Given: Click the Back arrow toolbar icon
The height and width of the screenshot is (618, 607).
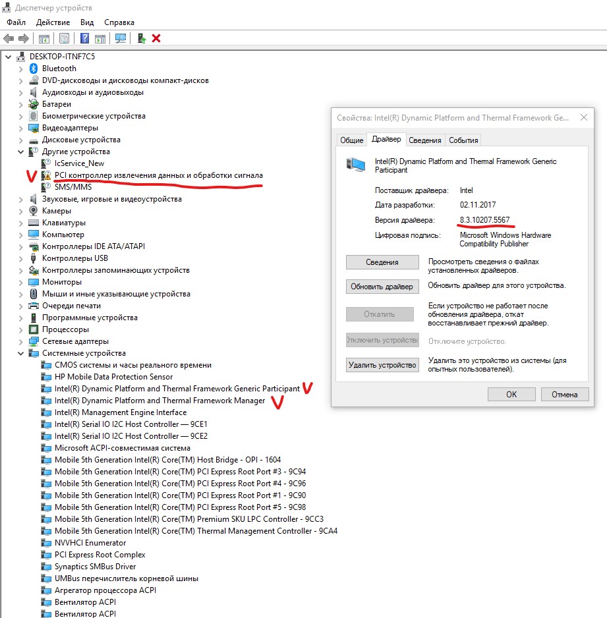Looking at the screenshot, I should [x=9, y=39].
